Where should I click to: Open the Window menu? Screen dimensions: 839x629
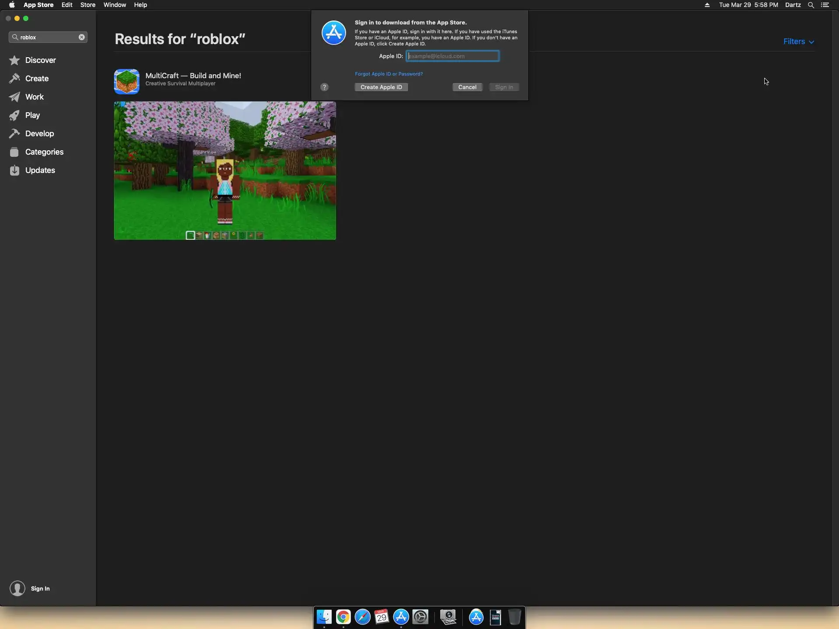pyautogui.click(x=114, y=5)
